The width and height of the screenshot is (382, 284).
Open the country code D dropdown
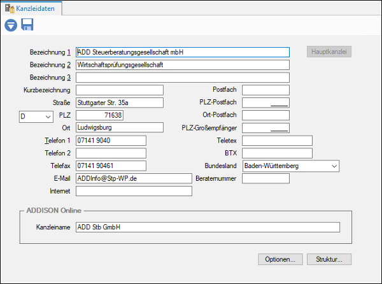point(36,117)
